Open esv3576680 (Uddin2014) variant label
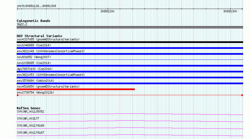 (36, 81)
